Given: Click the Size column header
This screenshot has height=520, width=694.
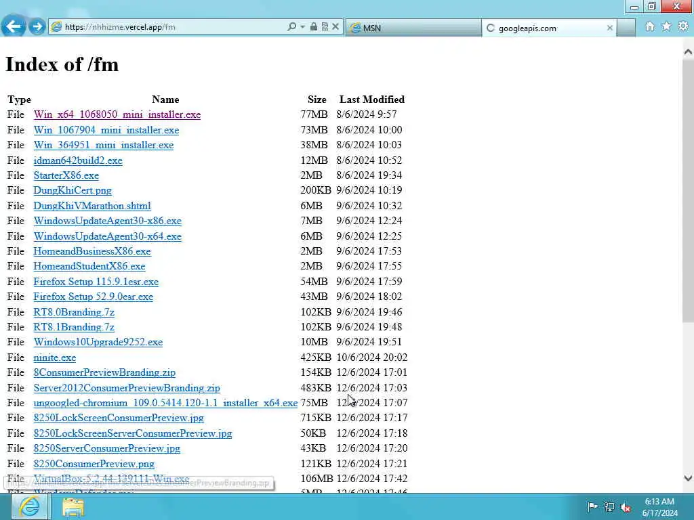Looking at the screenshot, I should [x=317, y=100].
